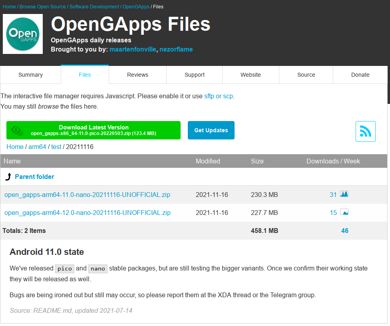Visit maartenfonville's profile link
This screenshot has height=326, width=390.
133,49
